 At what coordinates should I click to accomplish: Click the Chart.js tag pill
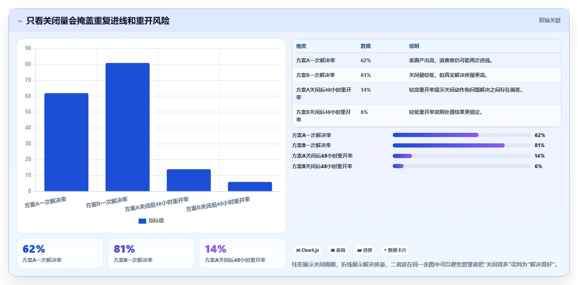coord(308,250)
